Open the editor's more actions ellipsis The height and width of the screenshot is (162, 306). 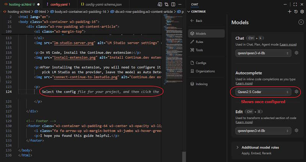click(x=180, y=4)
